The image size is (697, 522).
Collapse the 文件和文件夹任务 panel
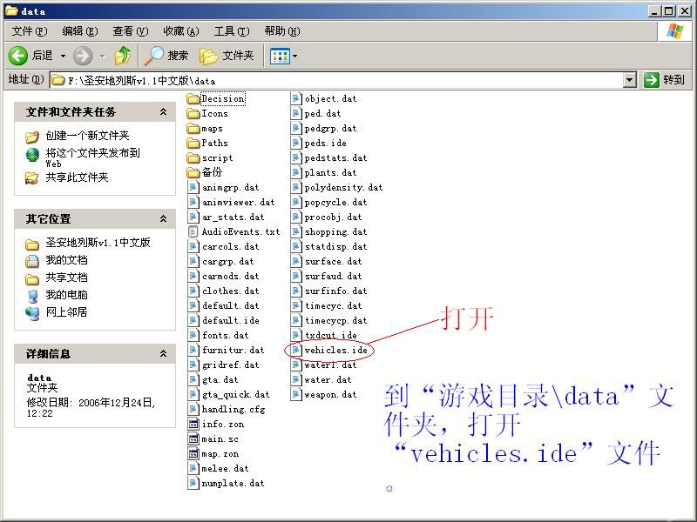[163, 112]
